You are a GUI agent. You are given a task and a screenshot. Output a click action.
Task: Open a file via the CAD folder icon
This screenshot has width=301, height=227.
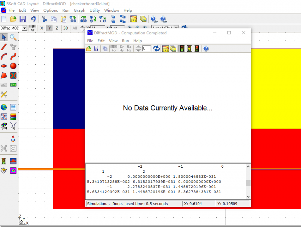point(13,19)
